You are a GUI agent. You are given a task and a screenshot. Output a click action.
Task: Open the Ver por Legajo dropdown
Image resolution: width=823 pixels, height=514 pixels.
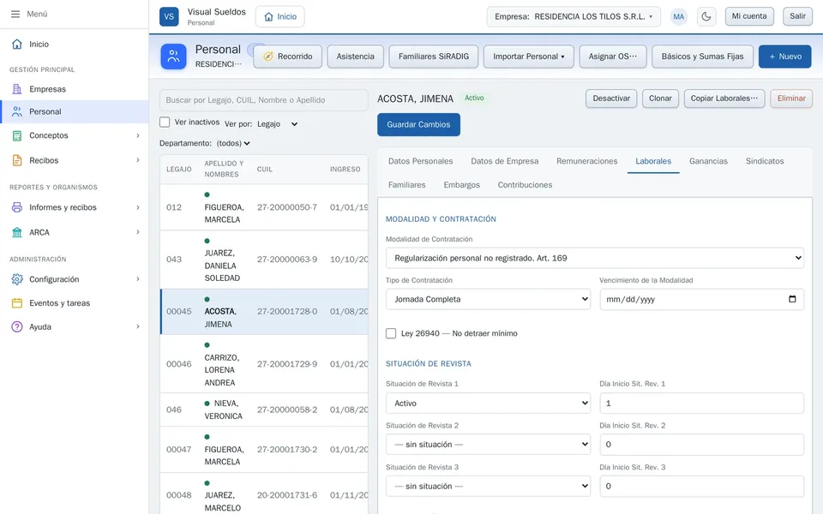point(277,124)
